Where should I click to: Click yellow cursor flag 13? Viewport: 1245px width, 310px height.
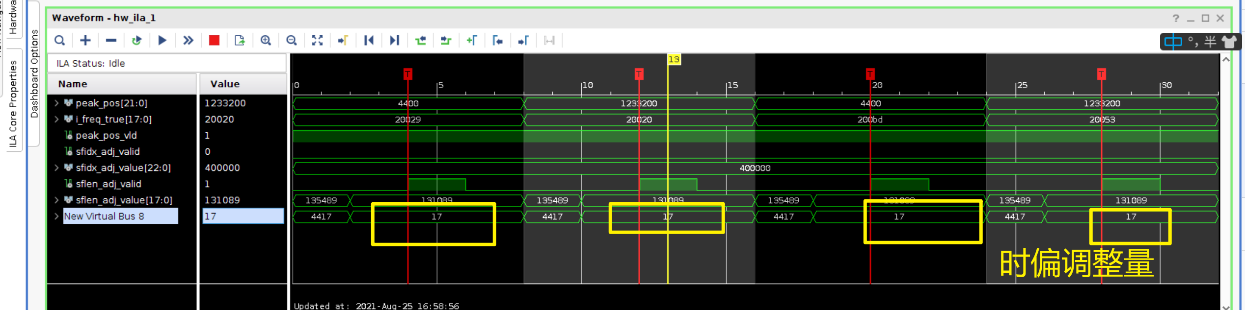[674, 59]
